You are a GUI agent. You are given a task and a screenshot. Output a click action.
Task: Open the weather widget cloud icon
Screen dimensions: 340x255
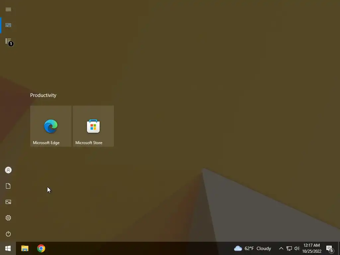pos(238,248)
